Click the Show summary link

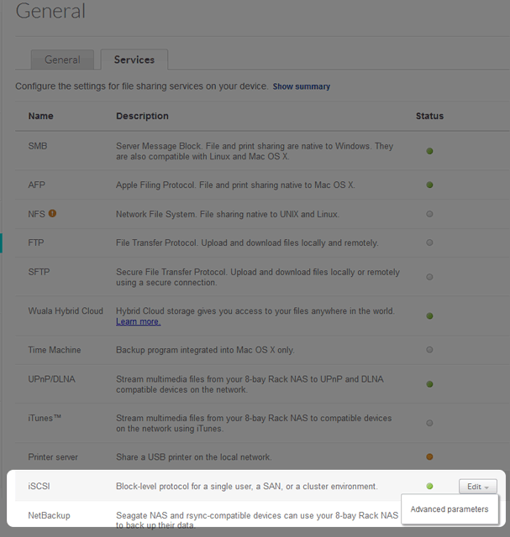pos(301,86)
